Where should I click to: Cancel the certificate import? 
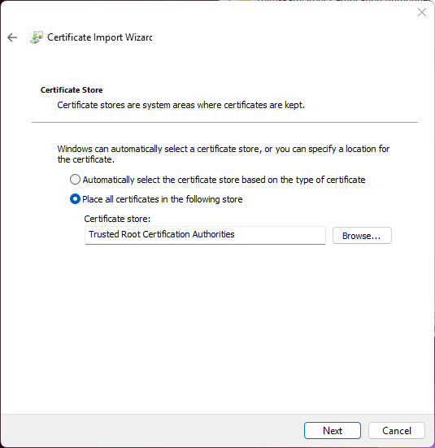[397, 431]
